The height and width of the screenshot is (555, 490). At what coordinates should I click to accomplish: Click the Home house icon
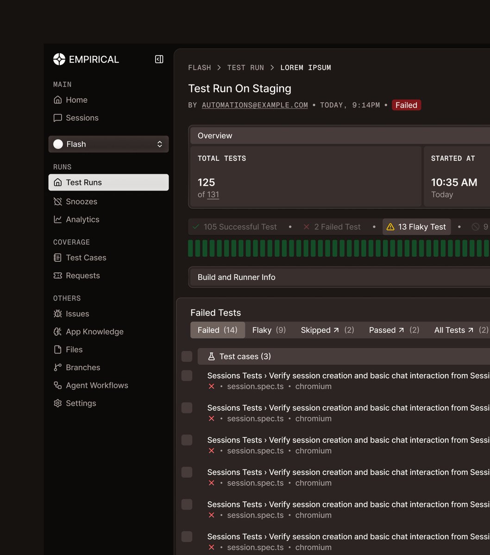coord(58,100)
